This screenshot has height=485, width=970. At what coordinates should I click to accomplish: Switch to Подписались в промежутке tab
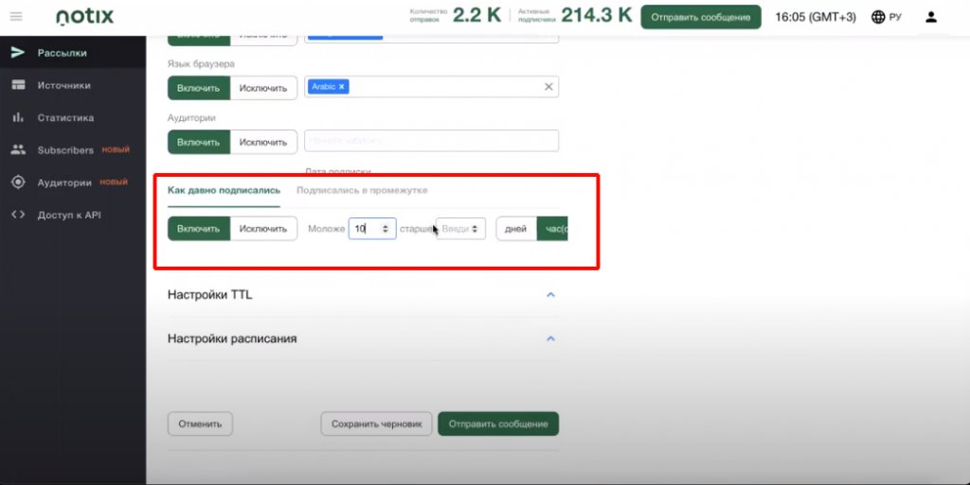pyautogui.click(x=362, y=190)
